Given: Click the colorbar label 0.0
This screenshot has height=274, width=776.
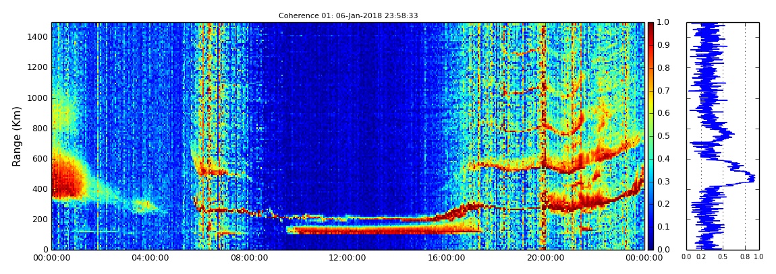Looking at the screenshot, I should click(x=662, y=249).
